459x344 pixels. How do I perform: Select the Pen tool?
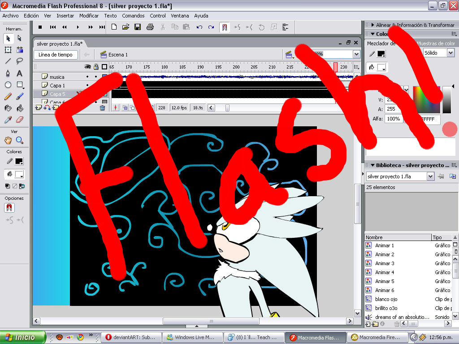click(x=8, y=73)
